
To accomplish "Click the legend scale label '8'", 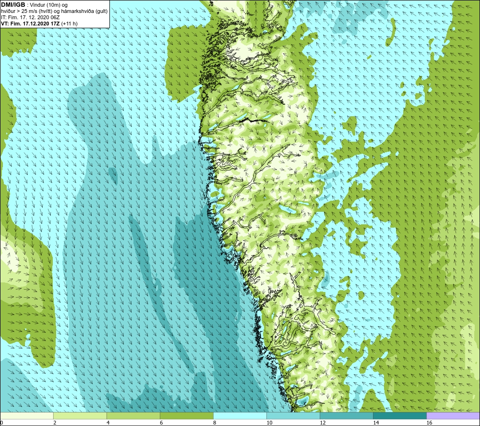I will tap(215, 423).
